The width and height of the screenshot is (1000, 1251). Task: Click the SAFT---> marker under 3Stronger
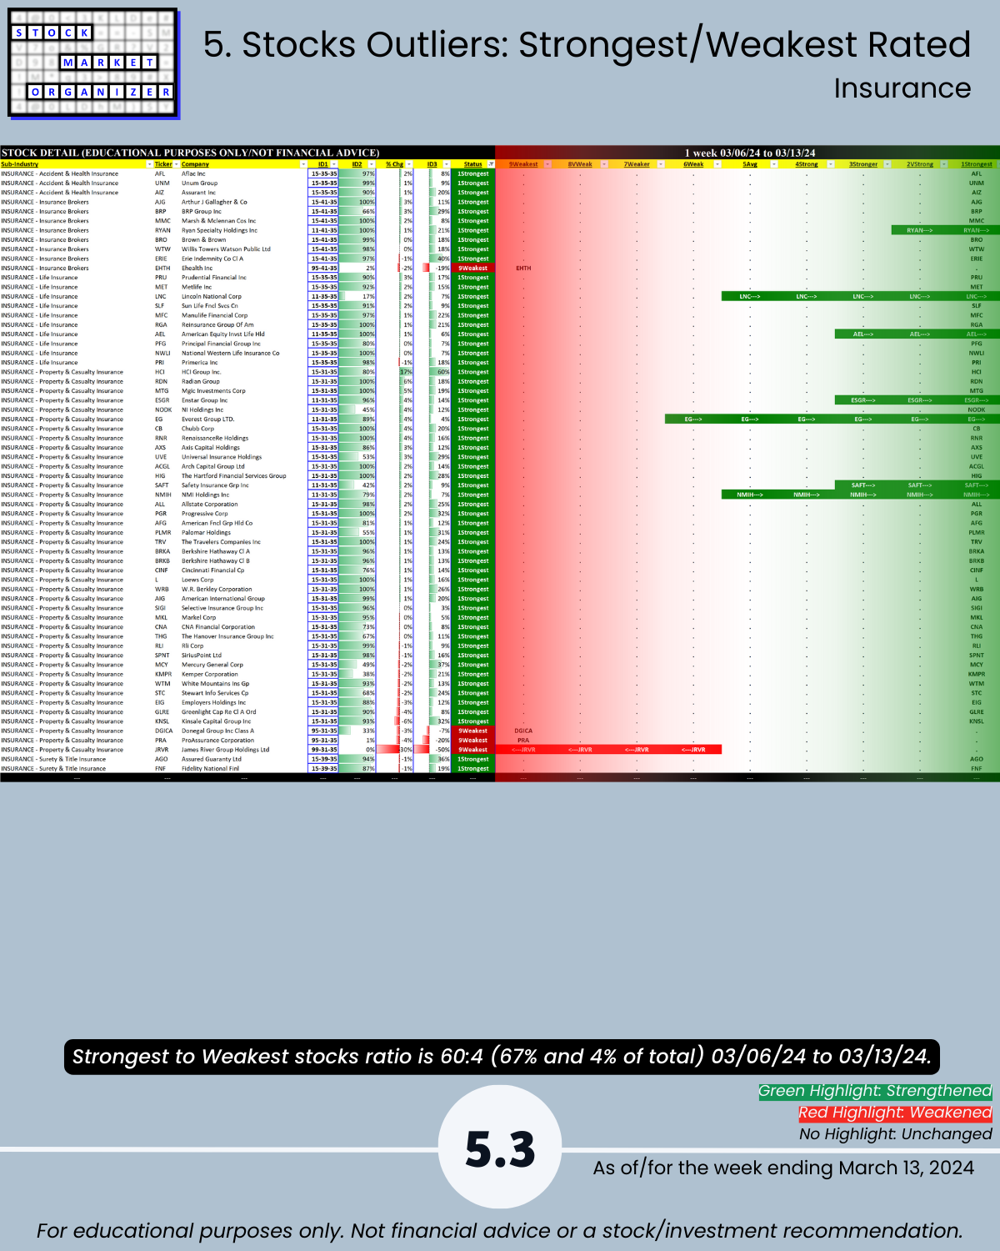point(863,485)
